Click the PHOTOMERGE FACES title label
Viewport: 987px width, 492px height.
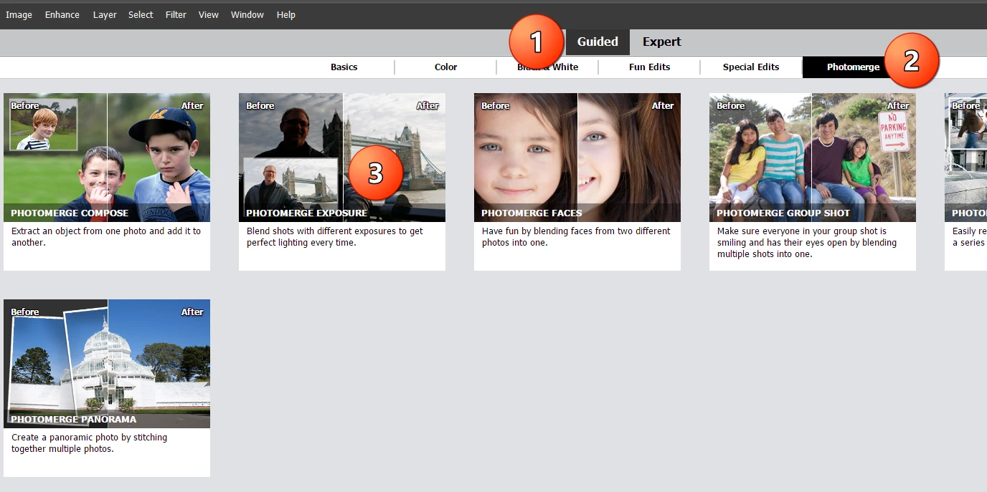tap(532, 213)
